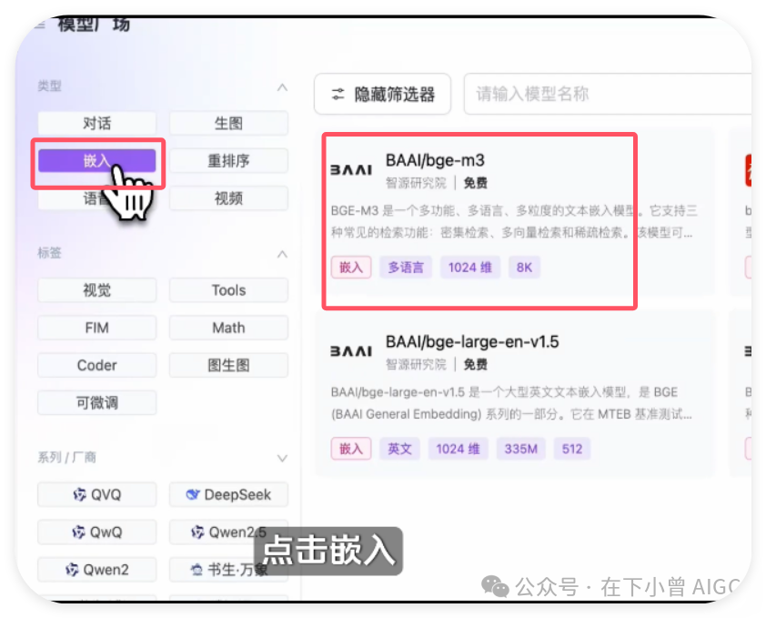Click the QVQ Qwen logo icon
This screenshot has height=618, width=766.
point(79,495)
